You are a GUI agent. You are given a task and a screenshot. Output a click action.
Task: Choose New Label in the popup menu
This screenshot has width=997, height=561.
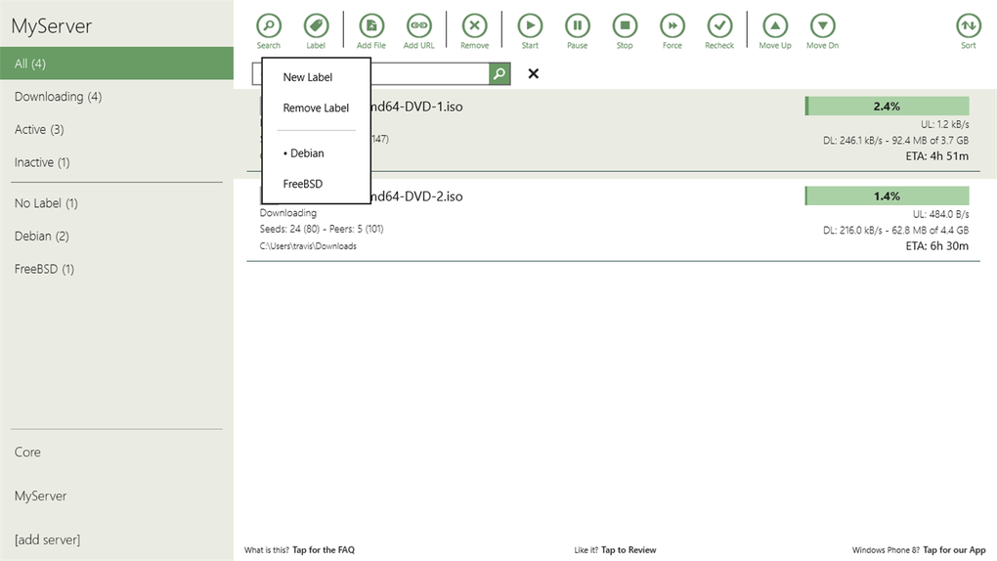308,77
